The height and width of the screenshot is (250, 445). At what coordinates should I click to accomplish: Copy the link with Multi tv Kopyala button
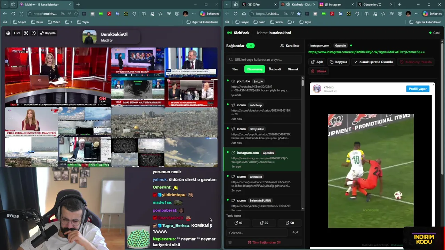pos(48,33)
